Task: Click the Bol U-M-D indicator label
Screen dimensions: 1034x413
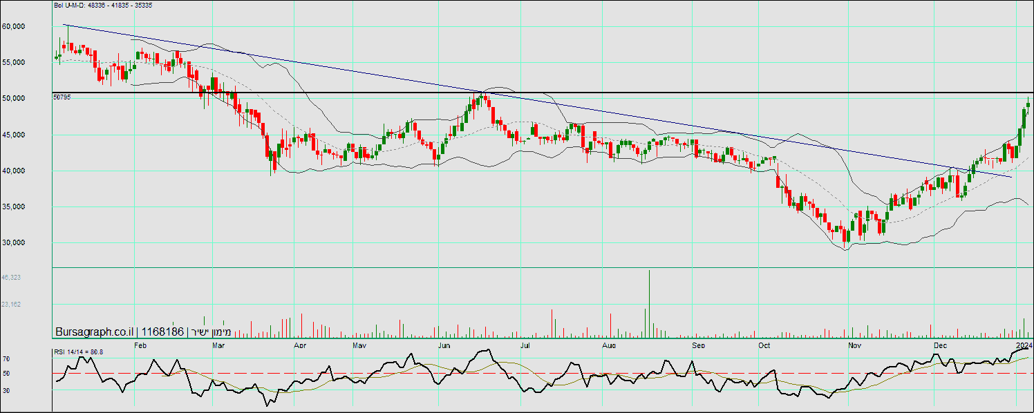Action: (x=103, y=6)
